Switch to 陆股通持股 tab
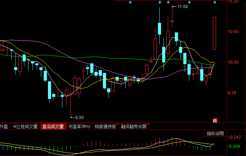 click(x=106, y=126)
